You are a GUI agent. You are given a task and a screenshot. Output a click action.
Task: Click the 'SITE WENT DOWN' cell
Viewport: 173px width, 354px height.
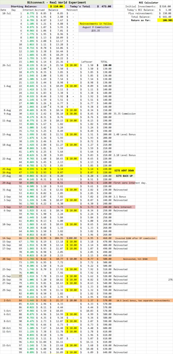point(124,170)
